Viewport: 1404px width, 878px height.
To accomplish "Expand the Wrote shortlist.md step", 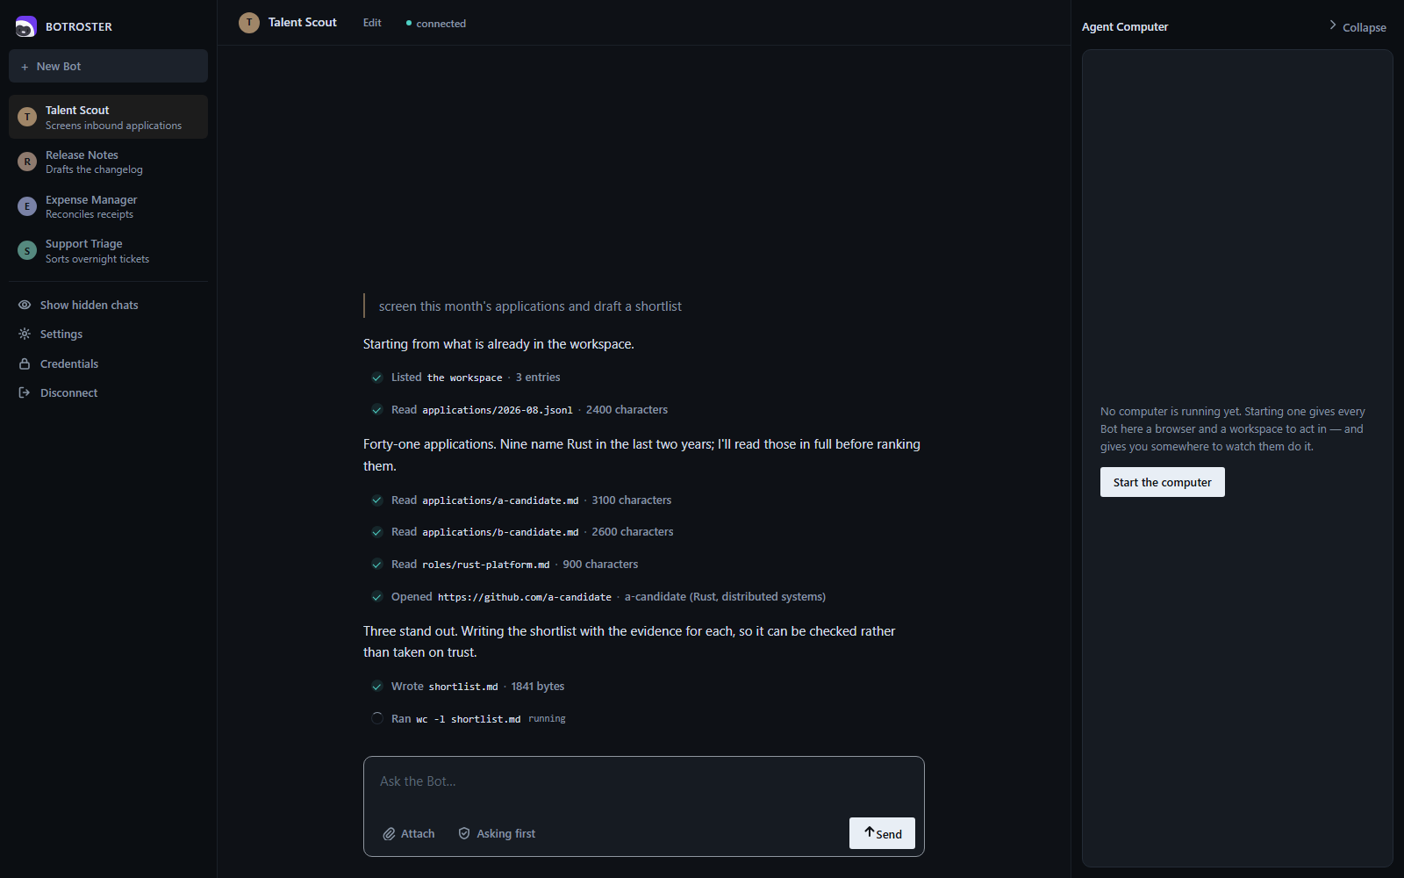I will pyautogui.click(x=468, y=687).
